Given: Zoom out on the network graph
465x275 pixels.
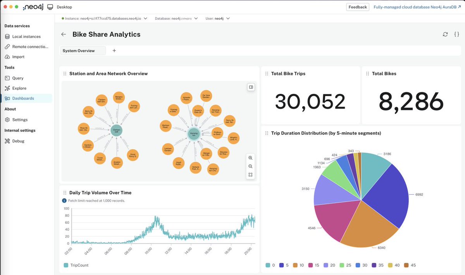Looking at the screenshot, I should (251, 166).
